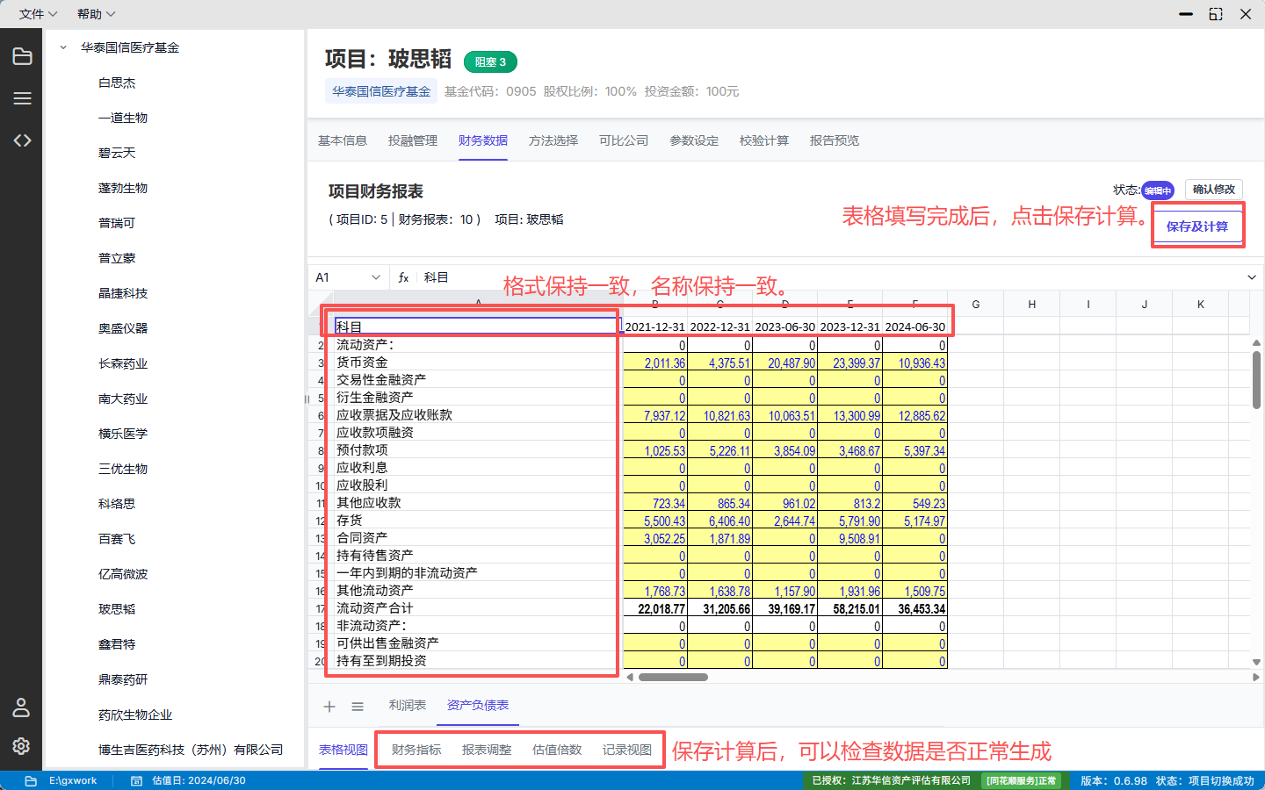Viewport: 1265px width, 790px height.
Task: Select 玻思韬 in the project tree
Action: [117, 609]
